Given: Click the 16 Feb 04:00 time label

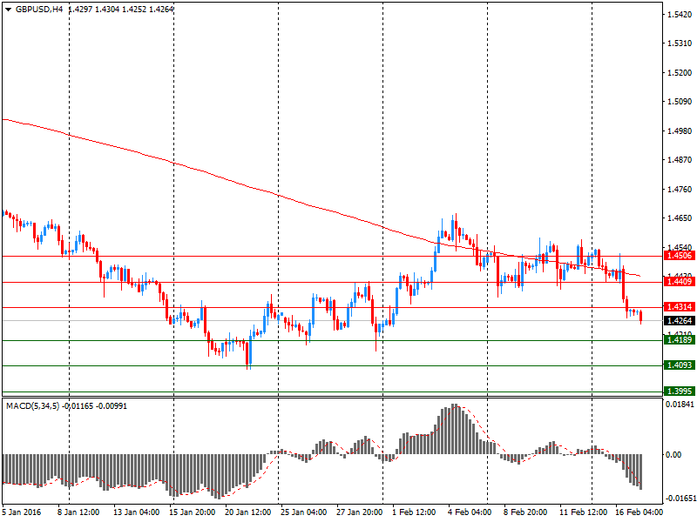Looking at the screenshot, I should click(639, 512).
